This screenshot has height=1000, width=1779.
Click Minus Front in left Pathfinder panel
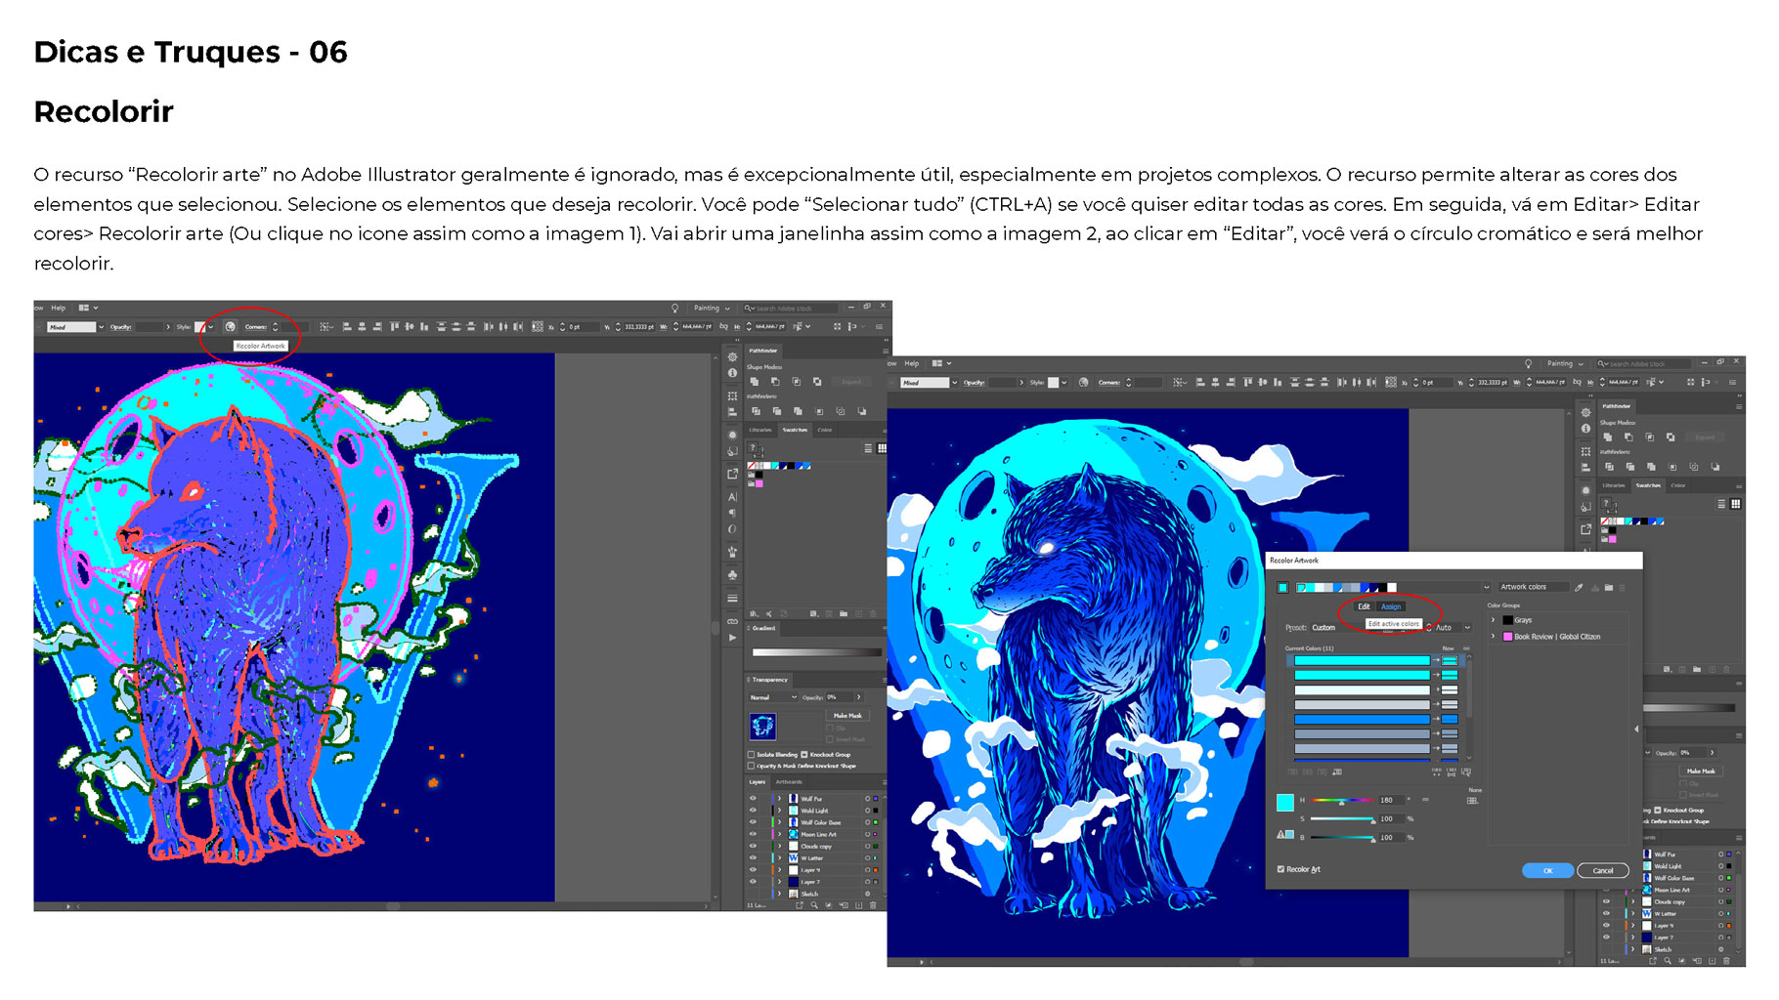pyautogui.click(x=775, y=381)
